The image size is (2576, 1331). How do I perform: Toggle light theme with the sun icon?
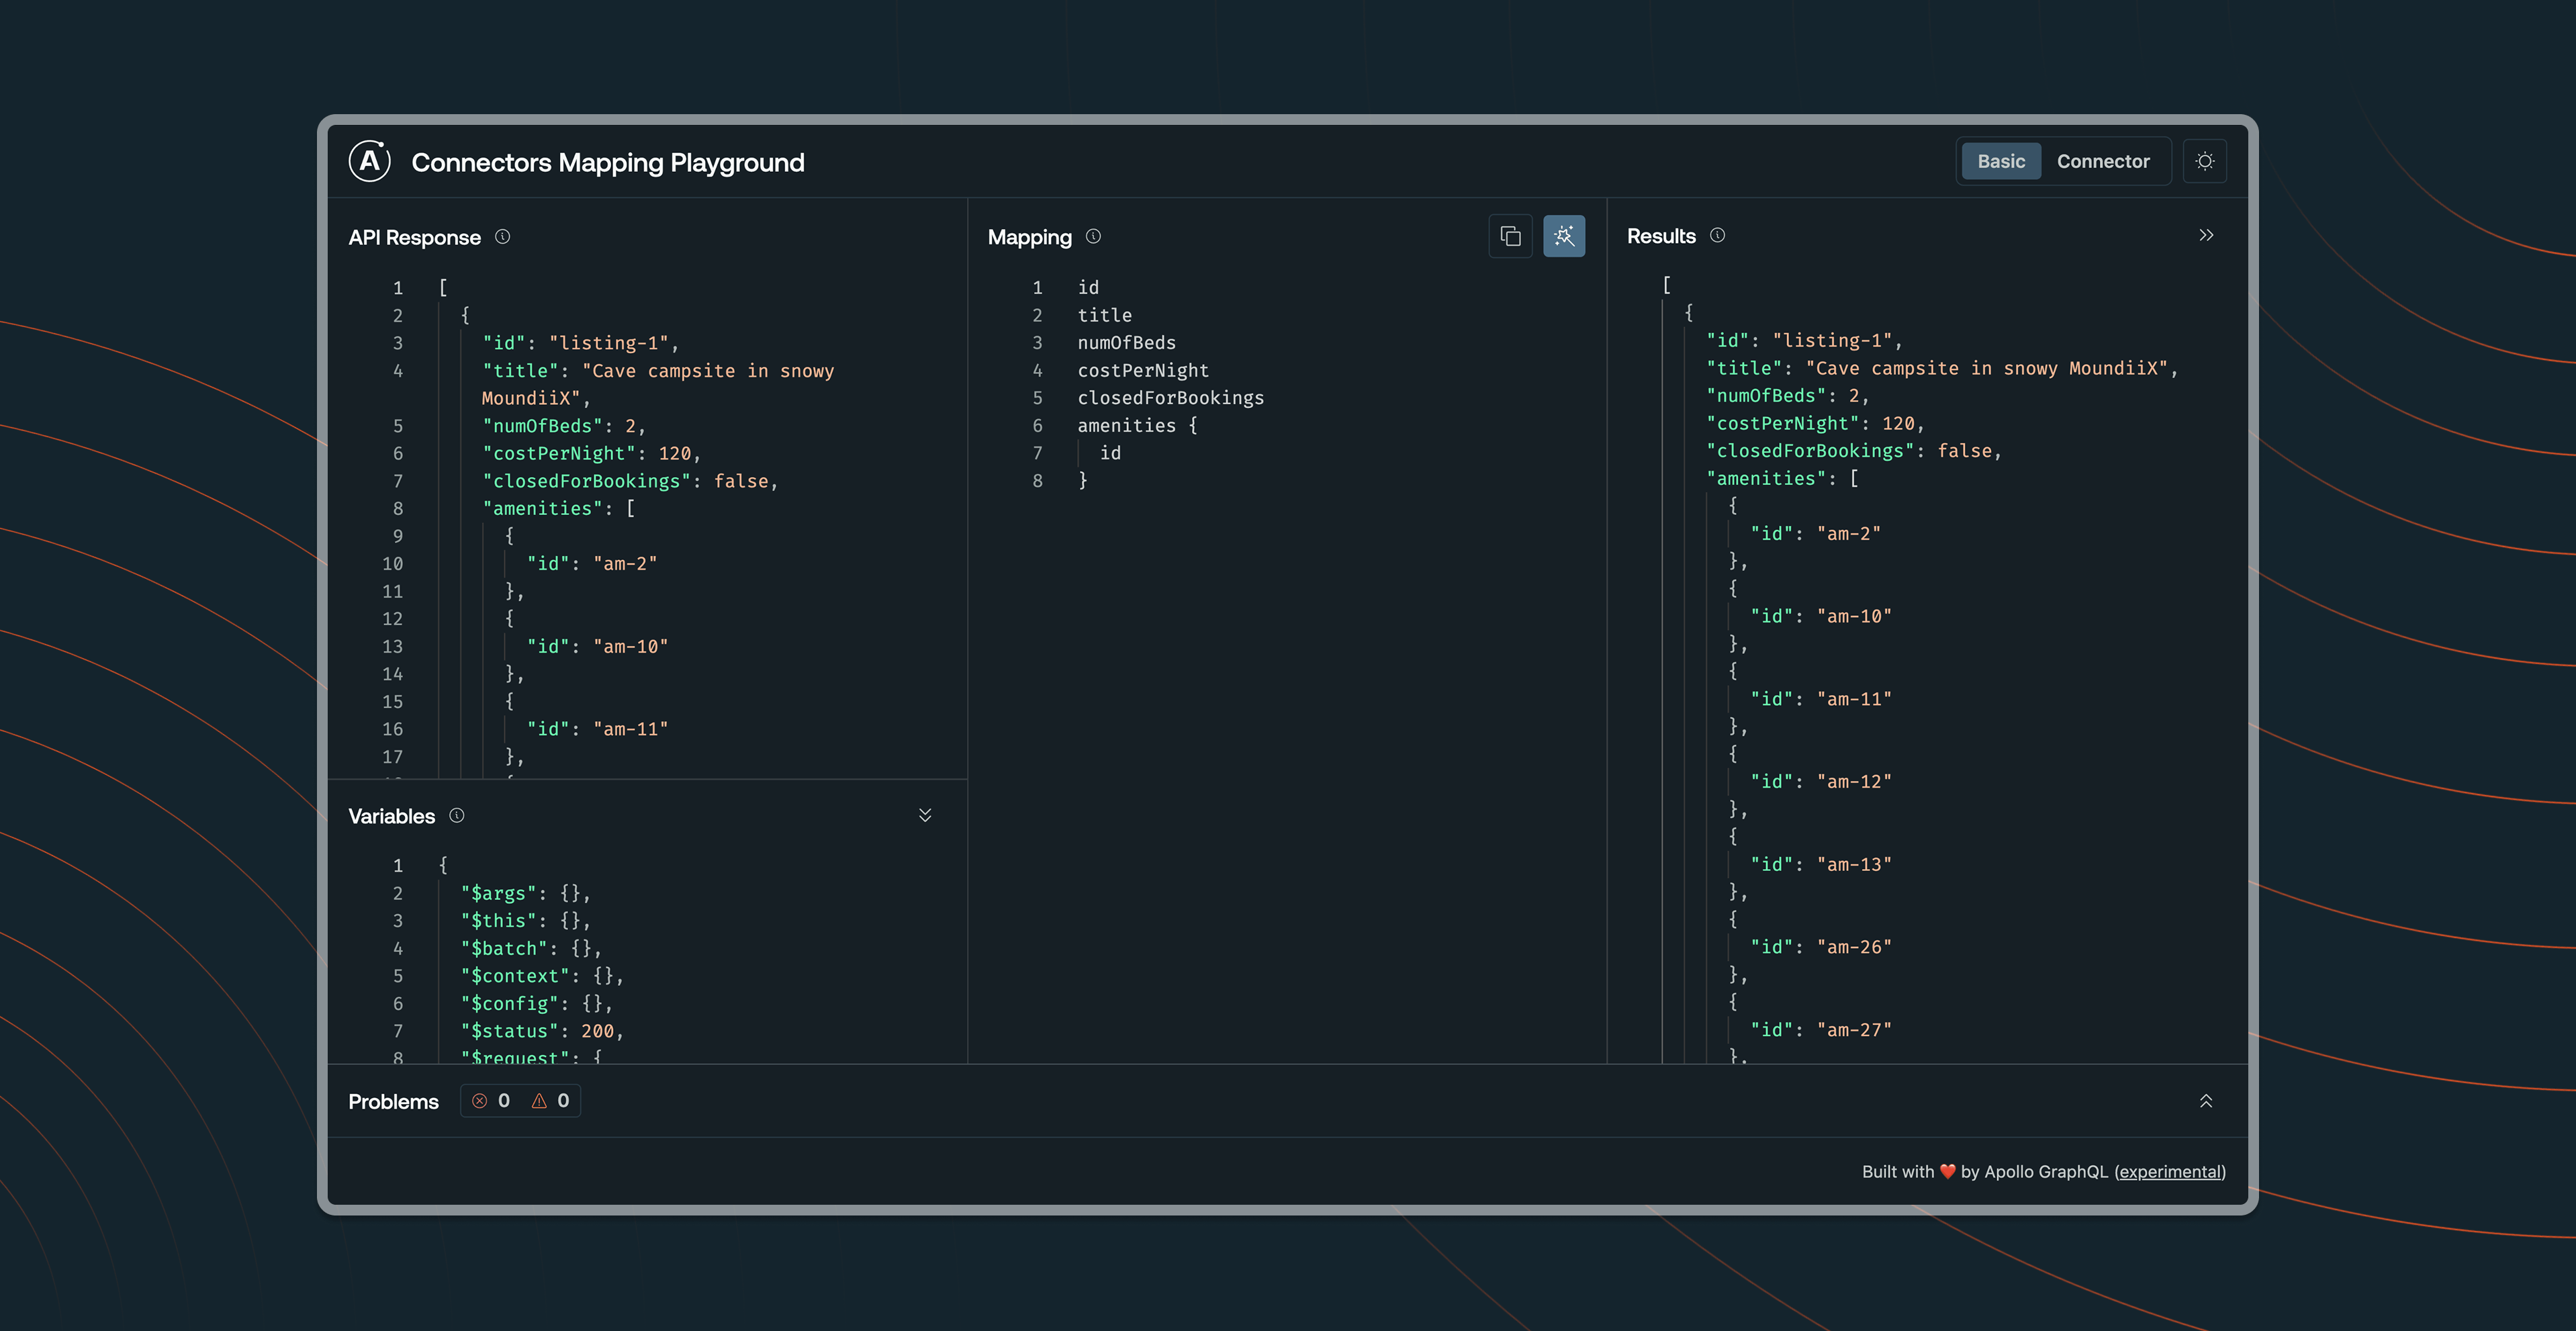(x=2205, y=160)
